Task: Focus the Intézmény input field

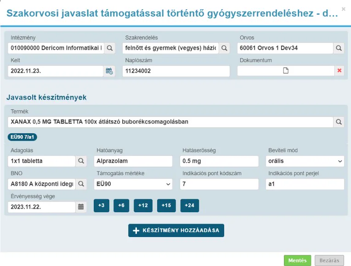Action: [56, 48]
